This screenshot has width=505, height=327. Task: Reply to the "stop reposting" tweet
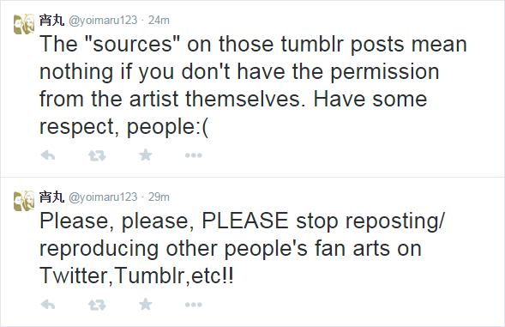[x=48, y=305]
